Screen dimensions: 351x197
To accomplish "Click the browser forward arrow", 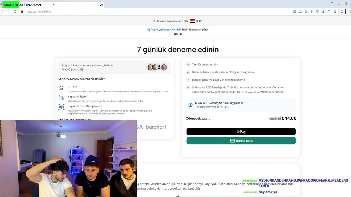I will 9,11.
